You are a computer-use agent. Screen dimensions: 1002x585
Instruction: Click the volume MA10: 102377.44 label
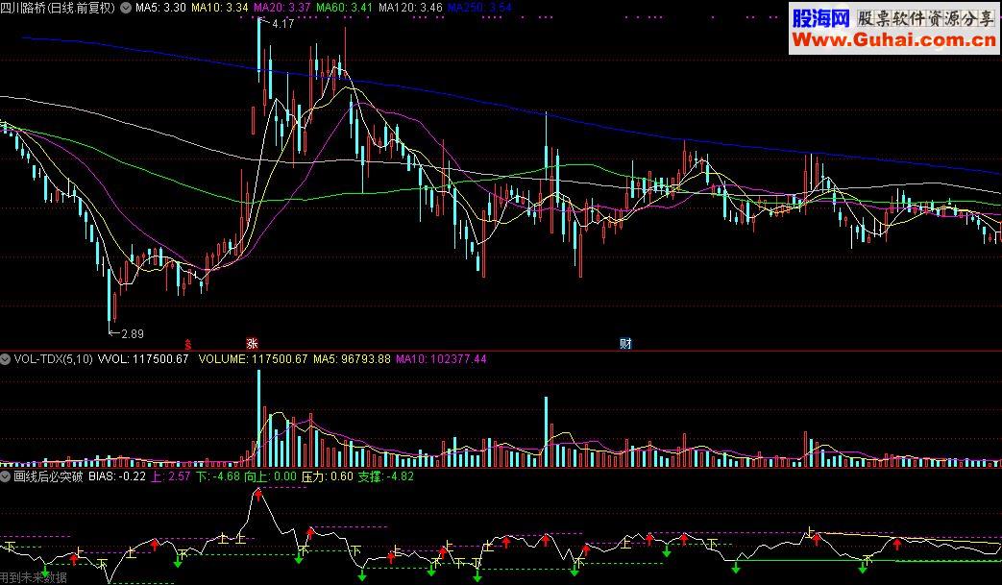click(441, 359)
